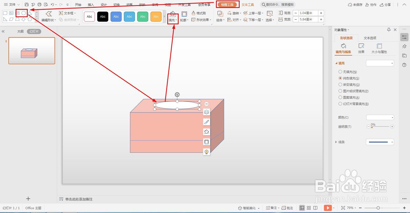Click the floating outline square icon

[x=207, y=142]
